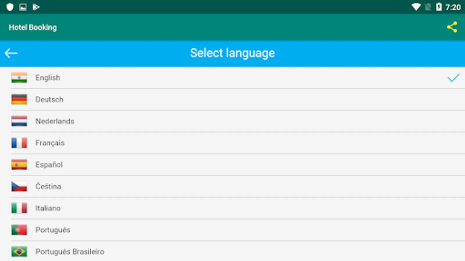Image resolution: width=465 pixels, height=261 pixels.
Task: Click the English selected checkmark
Action: [x=453, y=78]
